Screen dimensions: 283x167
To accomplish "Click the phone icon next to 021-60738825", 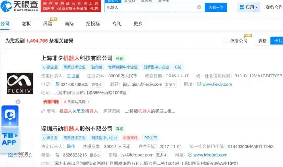I will pos(57,84).
